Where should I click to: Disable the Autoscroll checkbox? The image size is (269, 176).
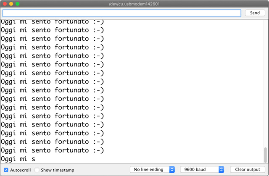(5, 170)
